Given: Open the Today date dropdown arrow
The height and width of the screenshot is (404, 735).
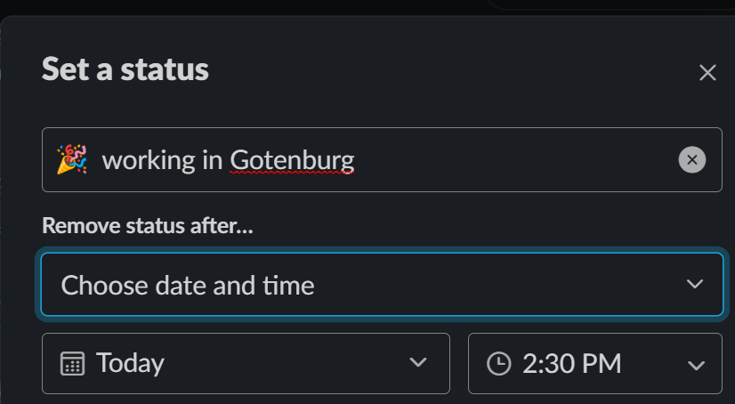Looking at the screenshot, I should 417,363.
